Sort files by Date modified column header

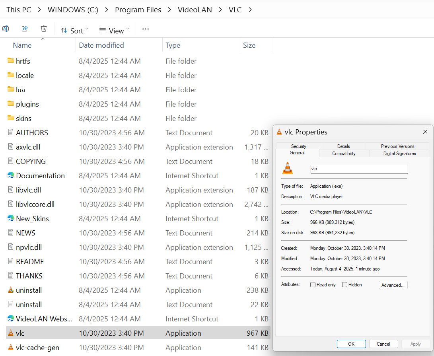(x=101, y=45)
